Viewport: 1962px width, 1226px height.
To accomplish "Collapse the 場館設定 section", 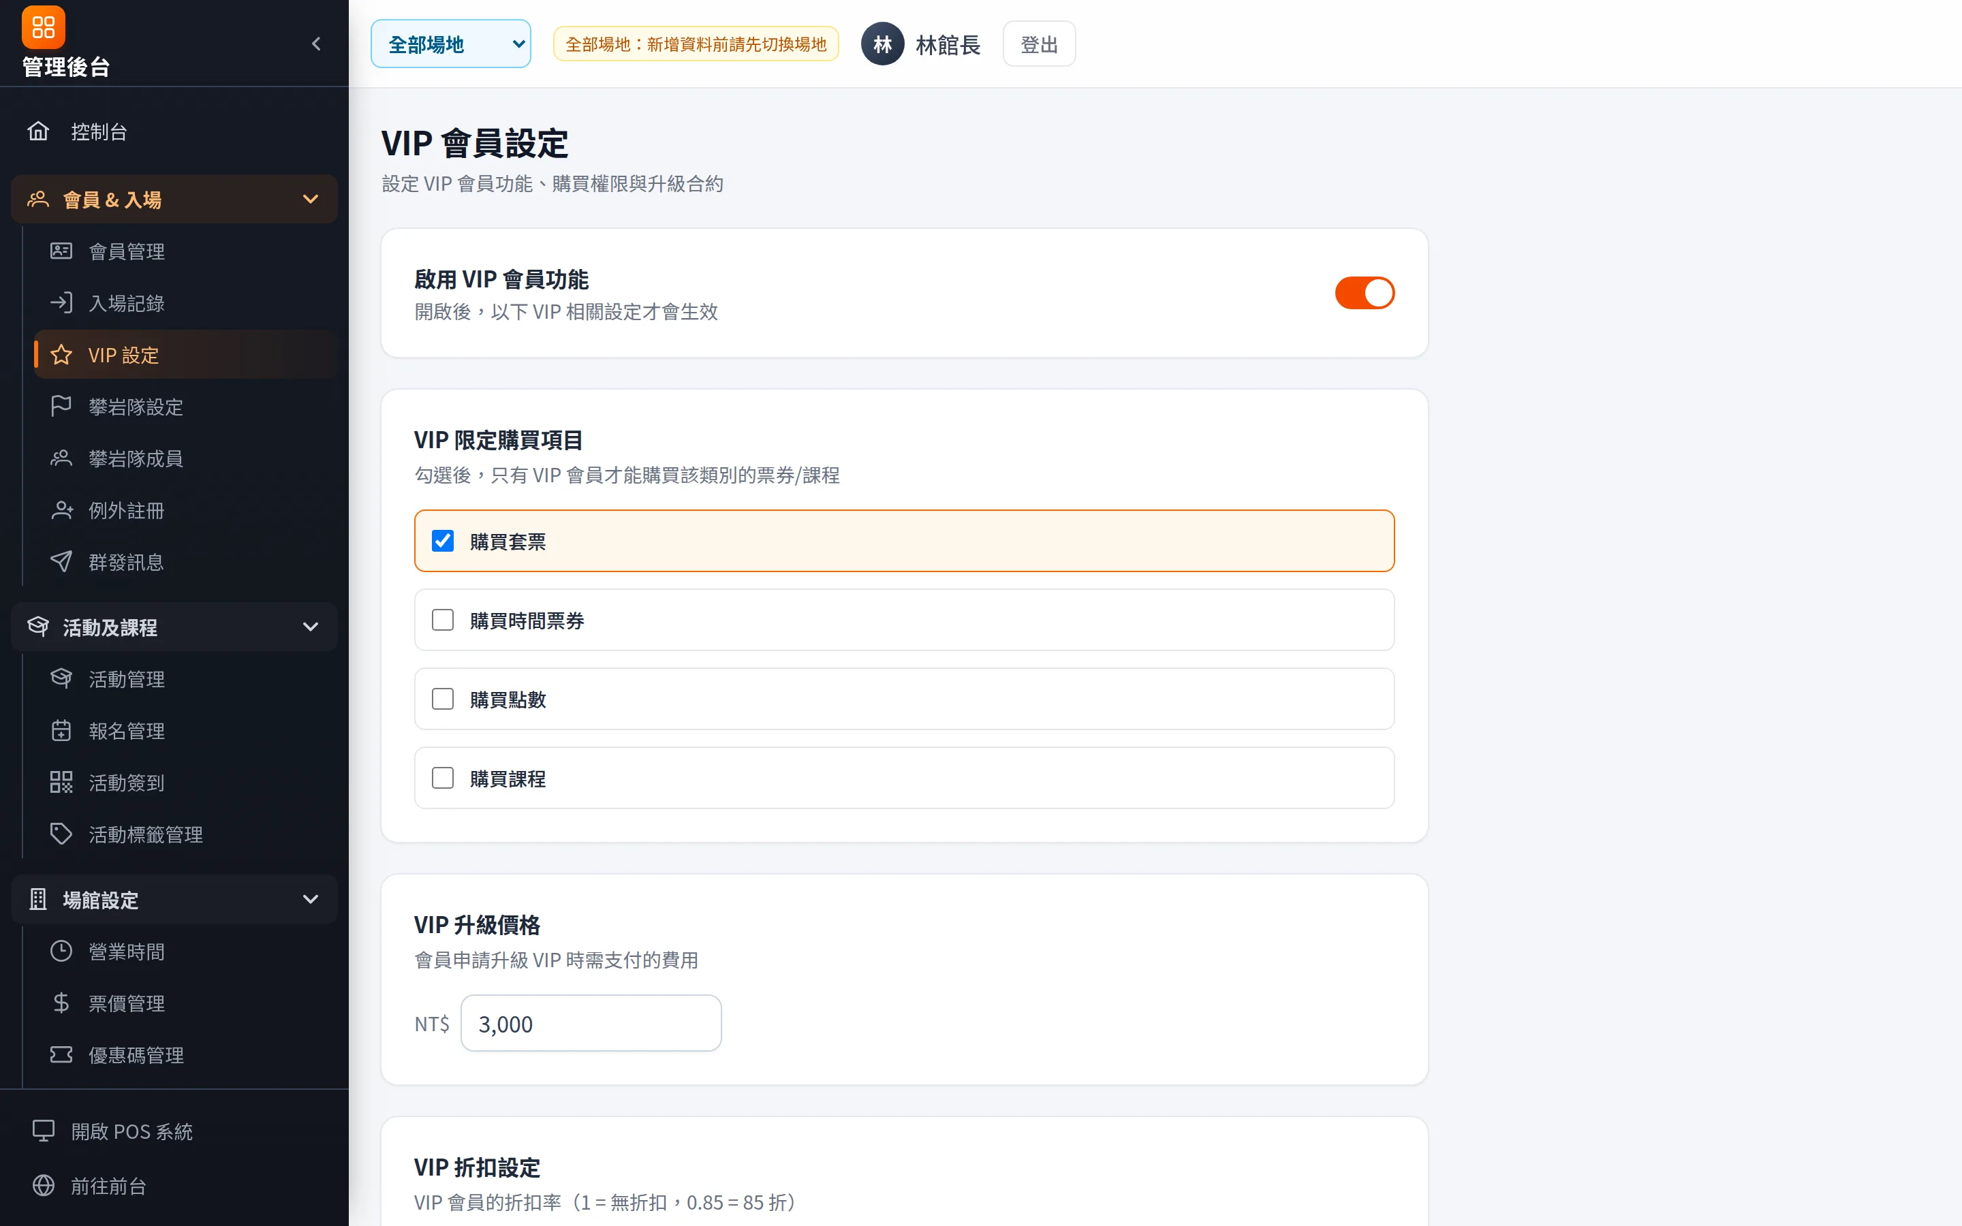I will 174,899.
